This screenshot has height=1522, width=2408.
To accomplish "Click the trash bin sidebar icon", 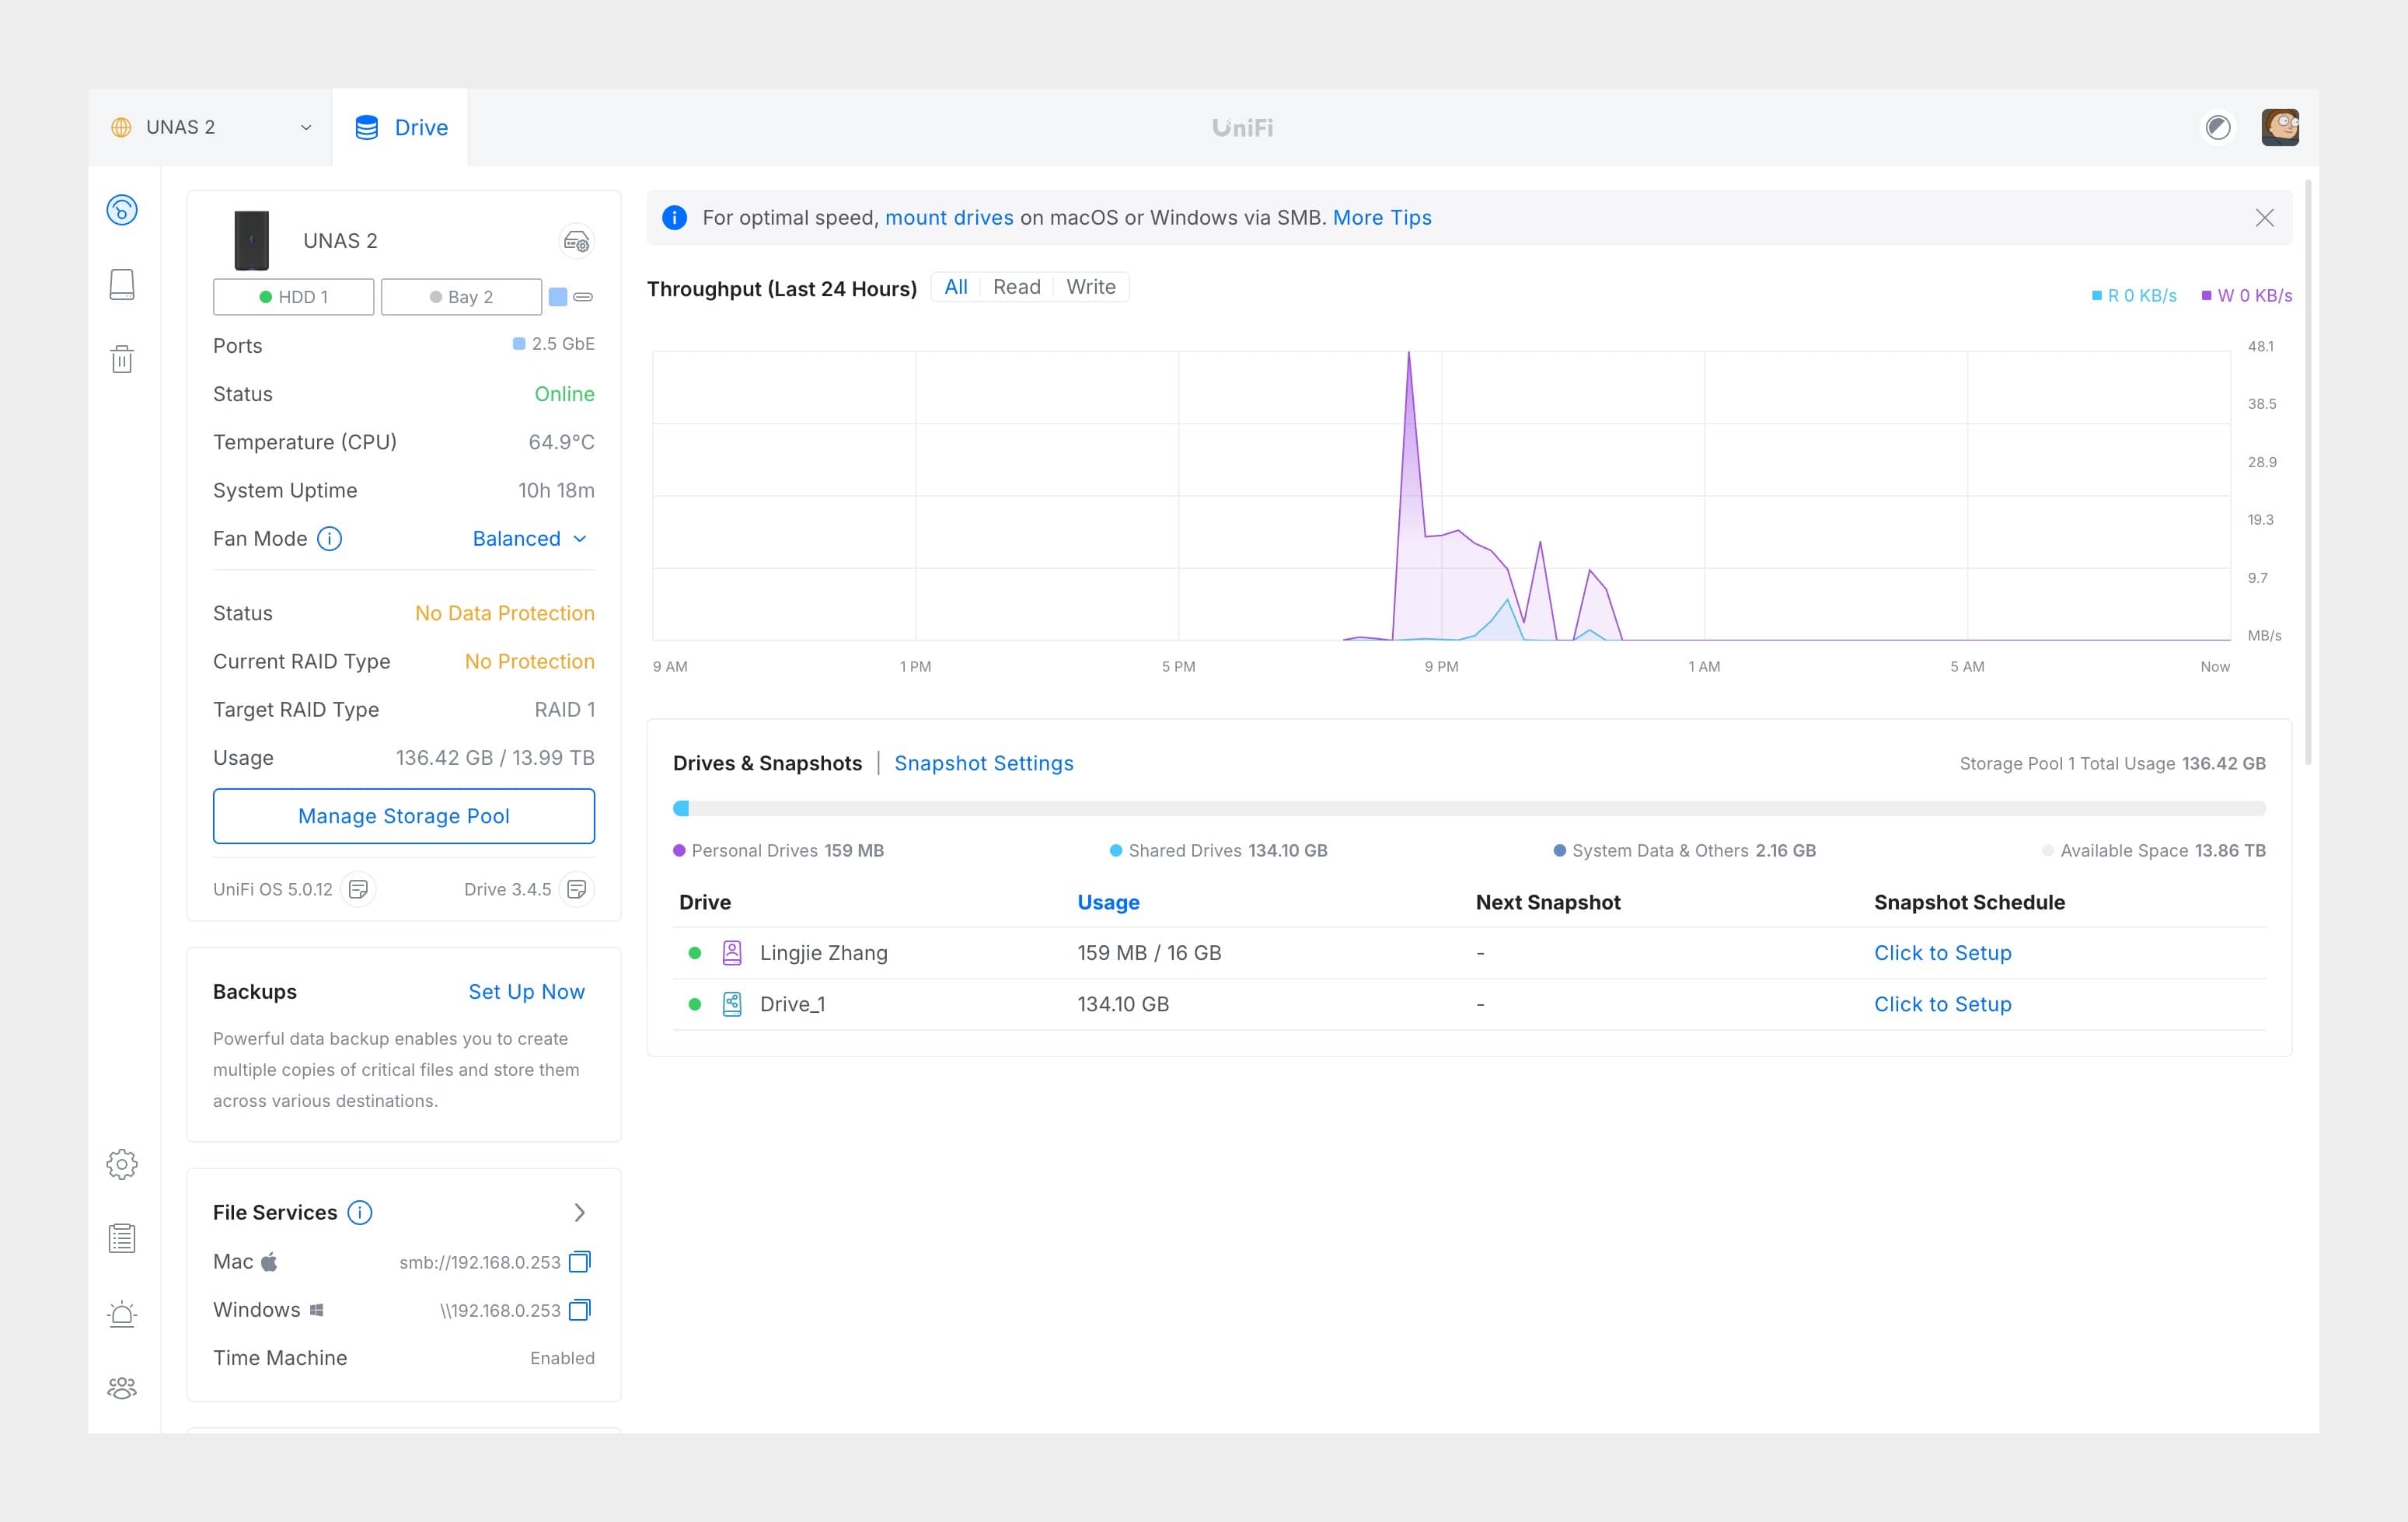I will [x=122, y=359].
